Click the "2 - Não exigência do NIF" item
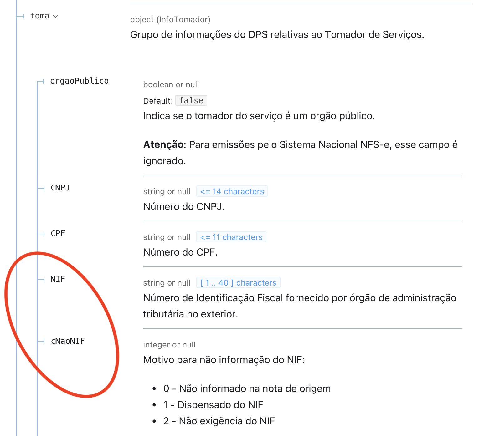Screen dimensions: 484x436 219,421
